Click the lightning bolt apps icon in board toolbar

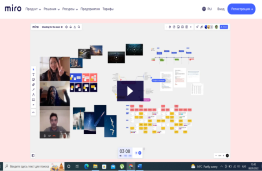click(x=170, y=27)
